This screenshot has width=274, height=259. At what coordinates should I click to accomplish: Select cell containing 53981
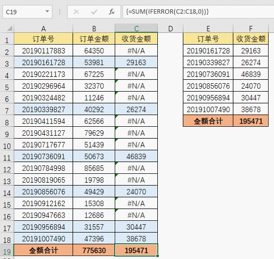tap(94, 62)
